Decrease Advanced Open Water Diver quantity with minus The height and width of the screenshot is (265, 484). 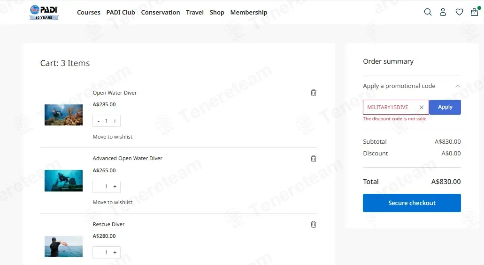pos(99,186)
